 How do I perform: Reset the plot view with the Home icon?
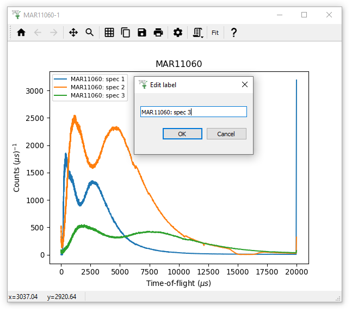(x=21, y=33)
